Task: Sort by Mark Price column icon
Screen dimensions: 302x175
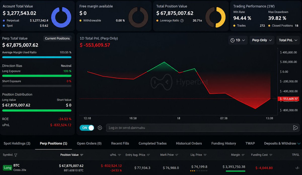Action: 177,155
